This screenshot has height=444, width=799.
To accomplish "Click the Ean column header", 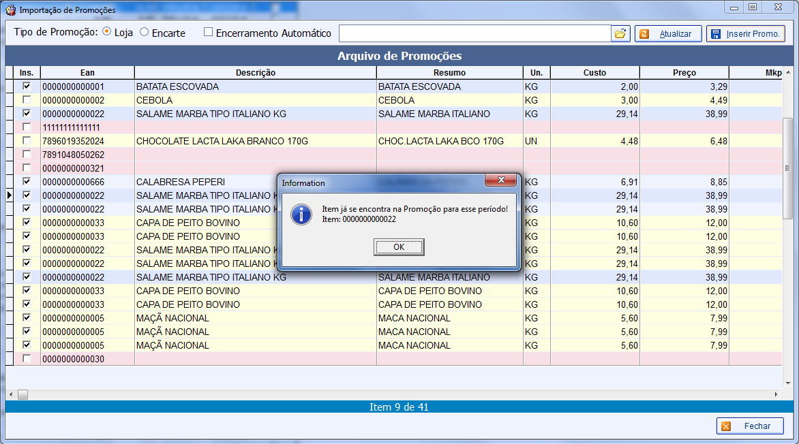I will point(87,72).
